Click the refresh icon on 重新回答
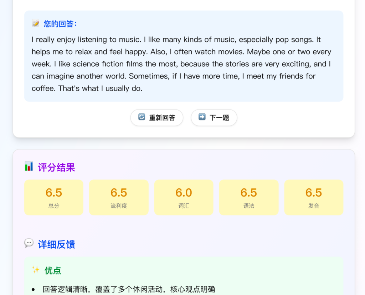 tap(142, 117)
